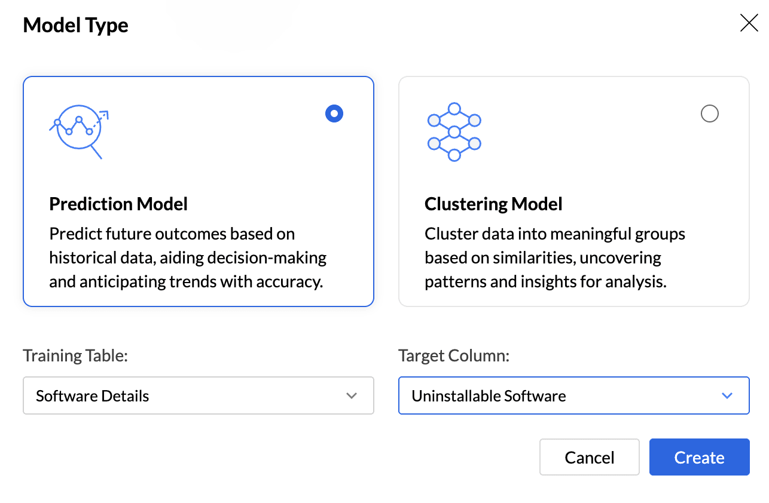Click the Clustering Model description text
The image size is (769, 503).
pyautogui.click(x=554, y=257)
